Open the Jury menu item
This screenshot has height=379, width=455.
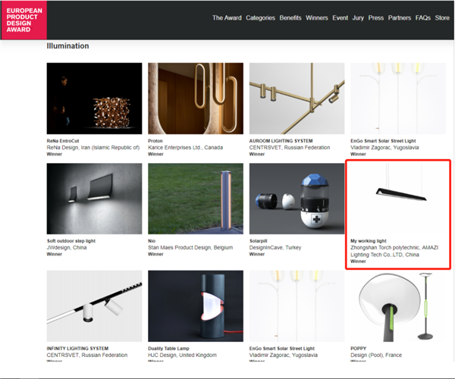(x=358, y=18)
